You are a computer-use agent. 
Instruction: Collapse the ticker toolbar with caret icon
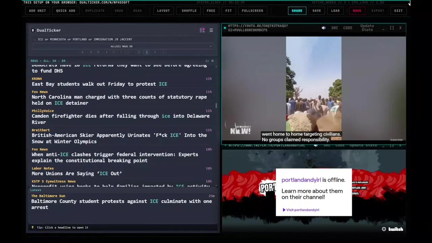[x=163, y=52]
